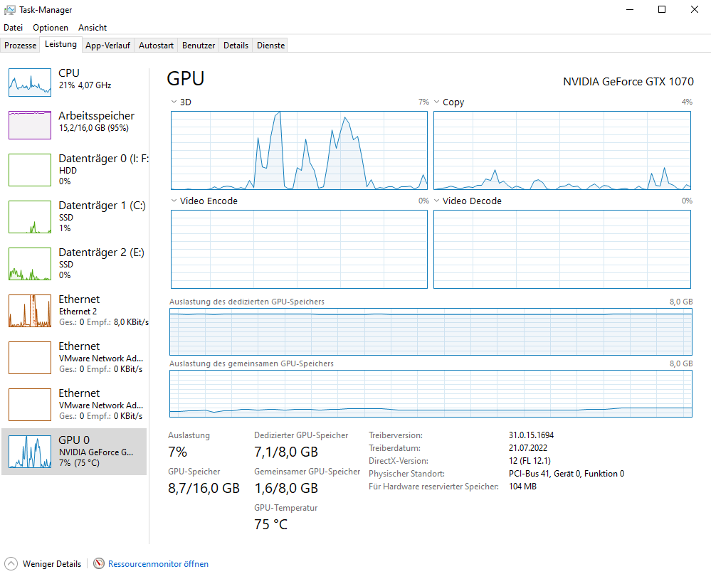Click the Ressourcenmonitor gauge icon
Viewport: 711px width, 579px height.
pos(99,563)
